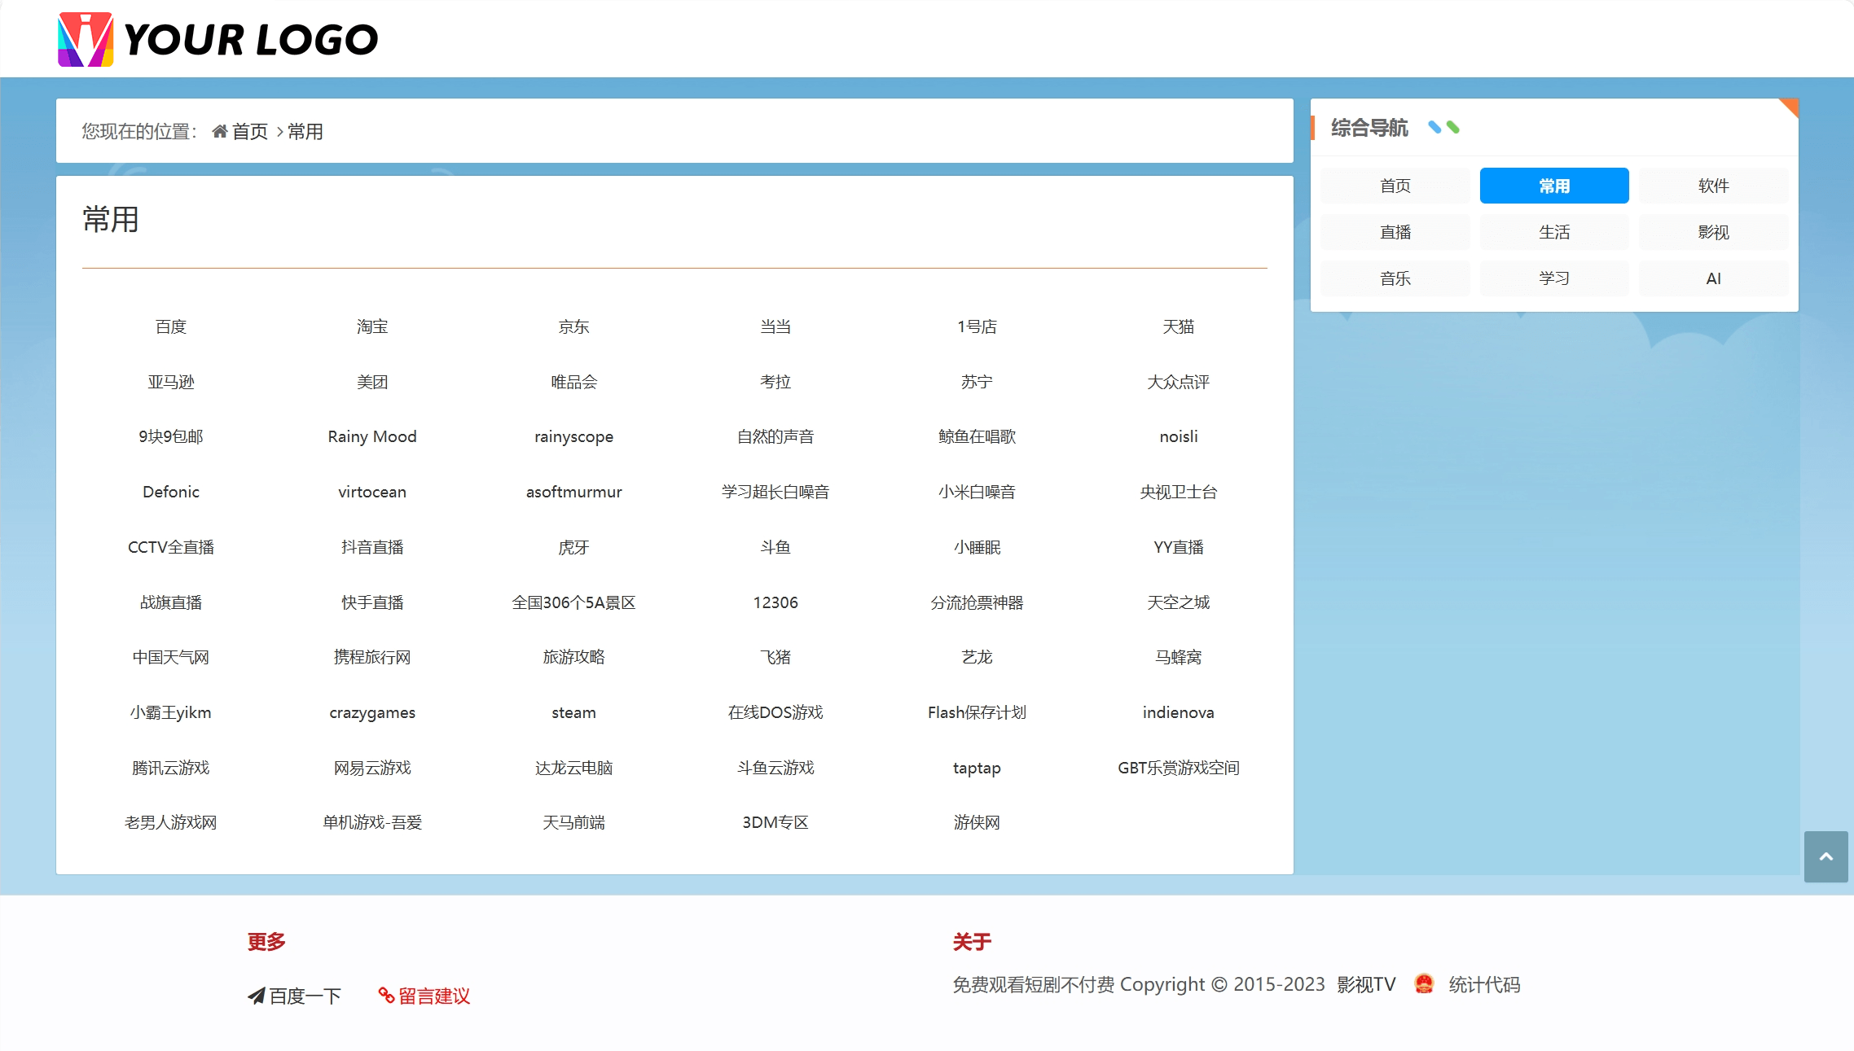
Task: Open the 百度 link
Action: point(171,326)
